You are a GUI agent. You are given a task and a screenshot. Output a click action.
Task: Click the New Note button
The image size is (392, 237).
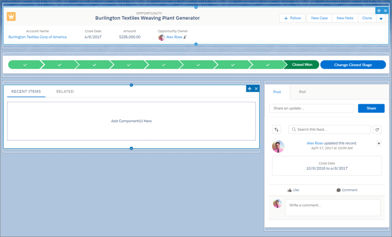(x=345, y=18)
